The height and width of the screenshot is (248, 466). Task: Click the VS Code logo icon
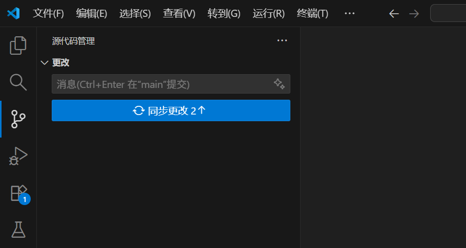click(x=13, y=13)
